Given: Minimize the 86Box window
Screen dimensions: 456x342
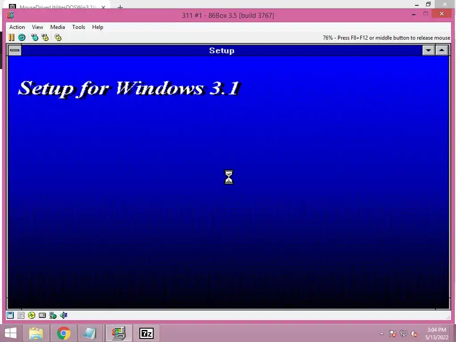Looking at the screenshot, I should 414,14.
